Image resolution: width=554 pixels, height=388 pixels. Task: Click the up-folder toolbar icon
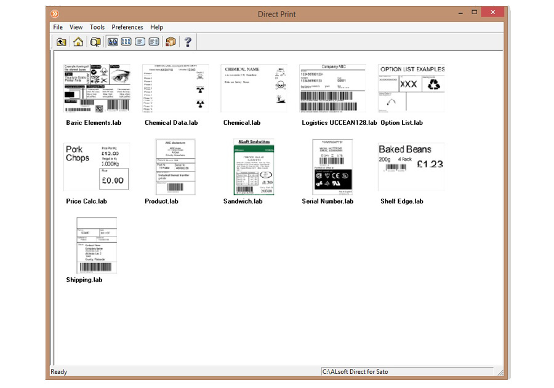point(61,42)
